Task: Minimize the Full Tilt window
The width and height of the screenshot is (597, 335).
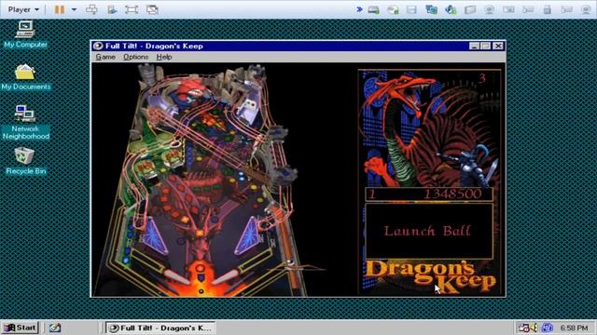Action: pos(474,46)
